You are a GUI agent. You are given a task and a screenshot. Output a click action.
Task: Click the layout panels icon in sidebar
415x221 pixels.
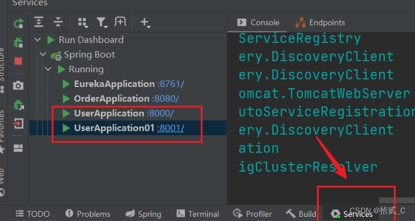coord(18,148)
